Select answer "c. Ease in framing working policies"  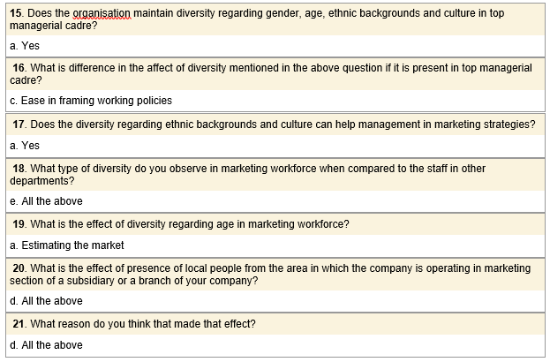(x=90, y=101)
